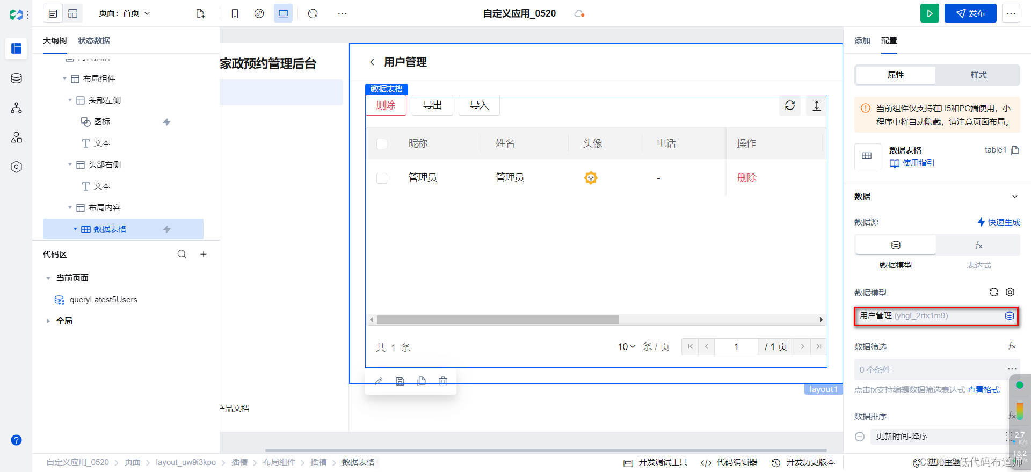Switch to mobile device preview

235,13
